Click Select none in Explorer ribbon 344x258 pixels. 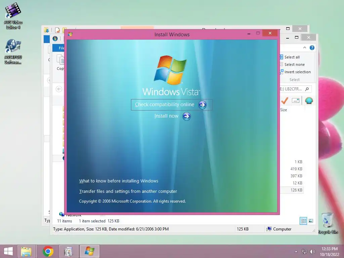[x=292, y=64]
